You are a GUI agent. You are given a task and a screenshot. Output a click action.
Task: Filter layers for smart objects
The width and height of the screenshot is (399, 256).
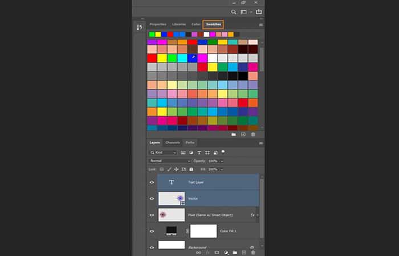pos(215,152)
